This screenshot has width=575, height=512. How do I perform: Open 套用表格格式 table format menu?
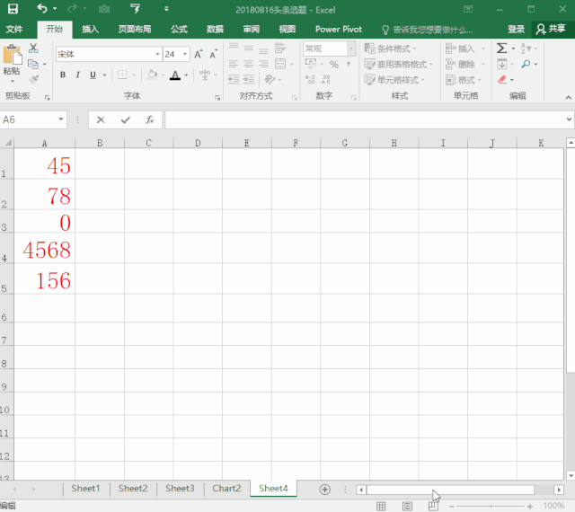point(399,64)
